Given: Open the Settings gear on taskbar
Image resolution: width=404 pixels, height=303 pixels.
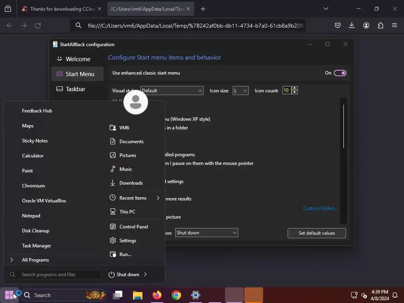Looking at the screenshot, I should [x=196, y=295].
